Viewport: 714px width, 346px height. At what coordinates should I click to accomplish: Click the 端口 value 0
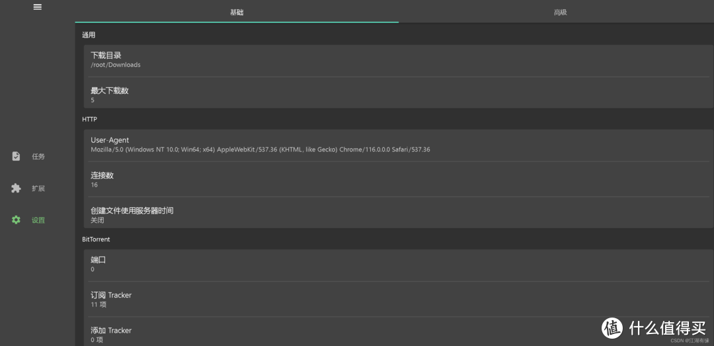click(x=93, y=269)
